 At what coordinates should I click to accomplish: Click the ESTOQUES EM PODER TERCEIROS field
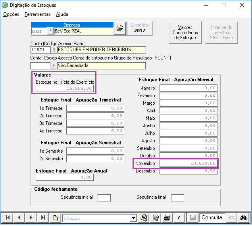[102, 50]
